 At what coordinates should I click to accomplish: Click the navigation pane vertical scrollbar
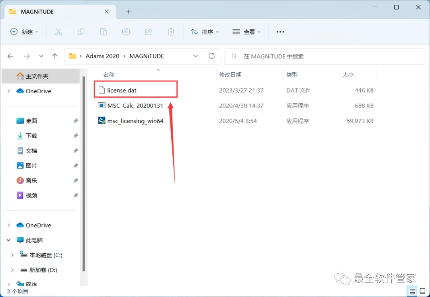click(84, 174)
